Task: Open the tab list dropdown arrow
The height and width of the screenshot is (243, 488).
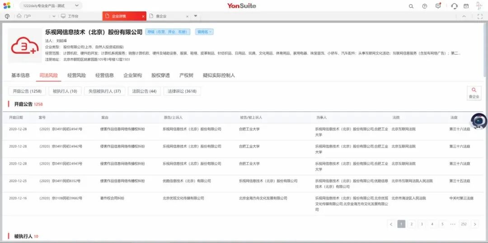Action: 196,16
